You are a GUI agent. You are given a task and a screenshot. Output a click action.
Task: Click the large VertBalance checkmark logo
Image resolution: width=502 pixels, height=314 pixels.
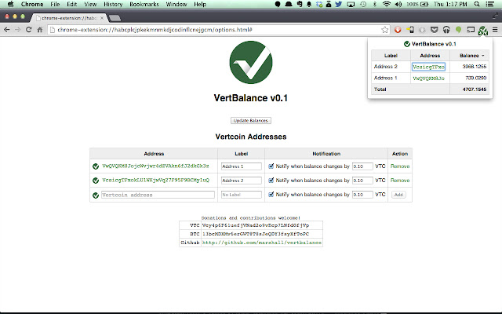coord(251,62)
